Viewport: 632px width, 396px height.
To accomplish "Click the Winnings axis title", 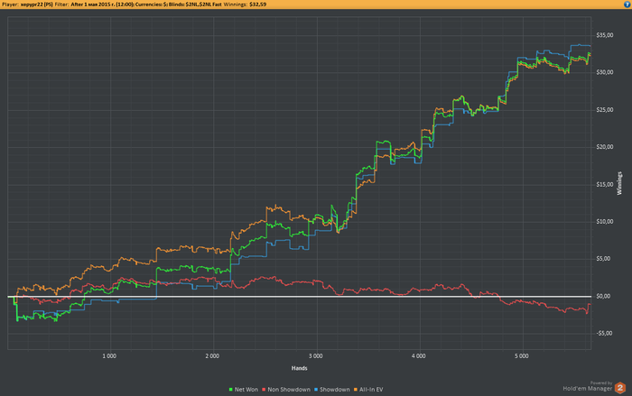I will (619, 183).
